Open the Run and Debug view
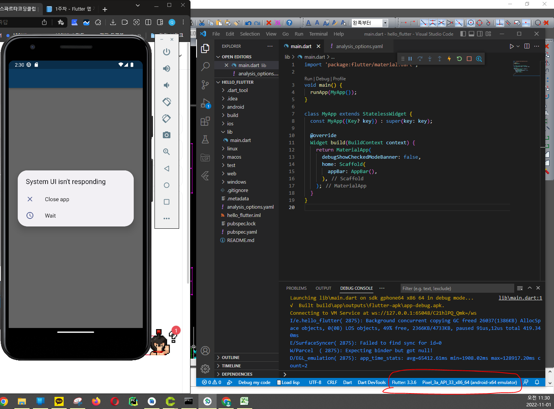554x409 pixels. point(205,103)
